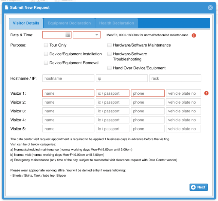Image resolution: width=218 pixels, height=201 pixels.
Task: Click the Visitor 1 name field
Action: 68,93
